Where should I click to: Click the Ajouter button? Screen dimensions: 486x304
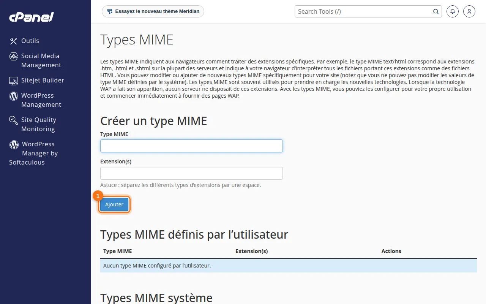[114, 204]
